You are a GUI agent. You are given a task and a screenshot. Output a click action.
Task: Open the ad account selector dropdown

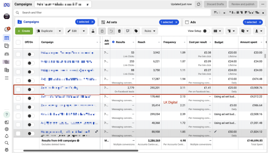[63, 4]
